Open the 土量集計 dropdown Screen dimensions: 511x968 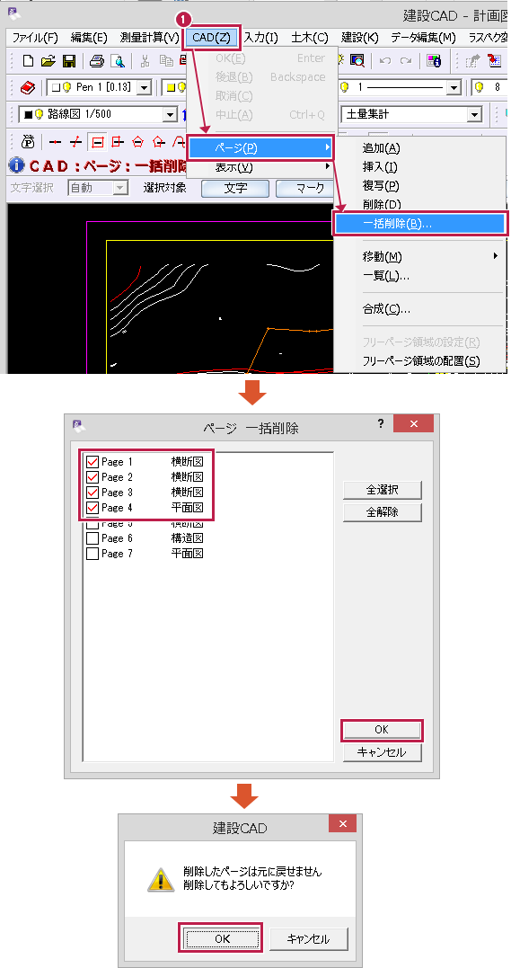(x=474, y=115)
